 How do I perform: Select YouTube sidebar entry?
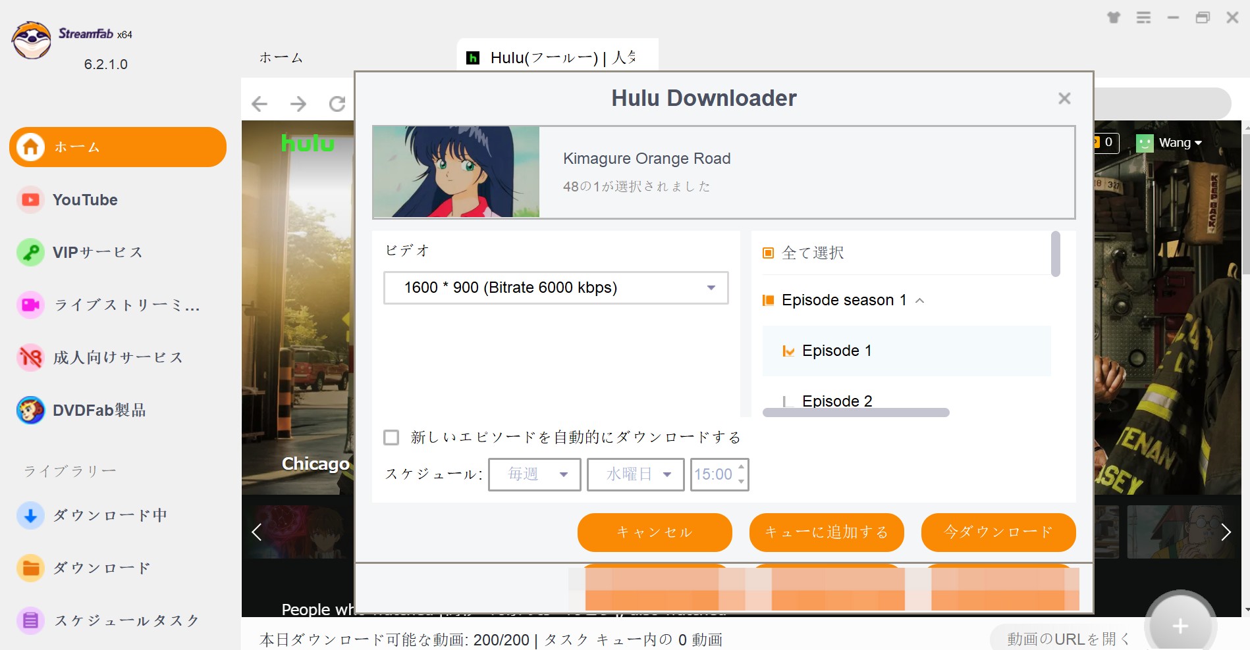click(85, 199)
